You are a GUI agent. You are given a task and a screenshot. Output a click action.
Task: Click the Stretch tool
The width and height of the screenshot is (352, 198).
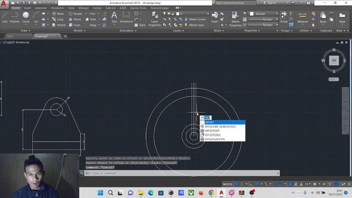point(59,25)
